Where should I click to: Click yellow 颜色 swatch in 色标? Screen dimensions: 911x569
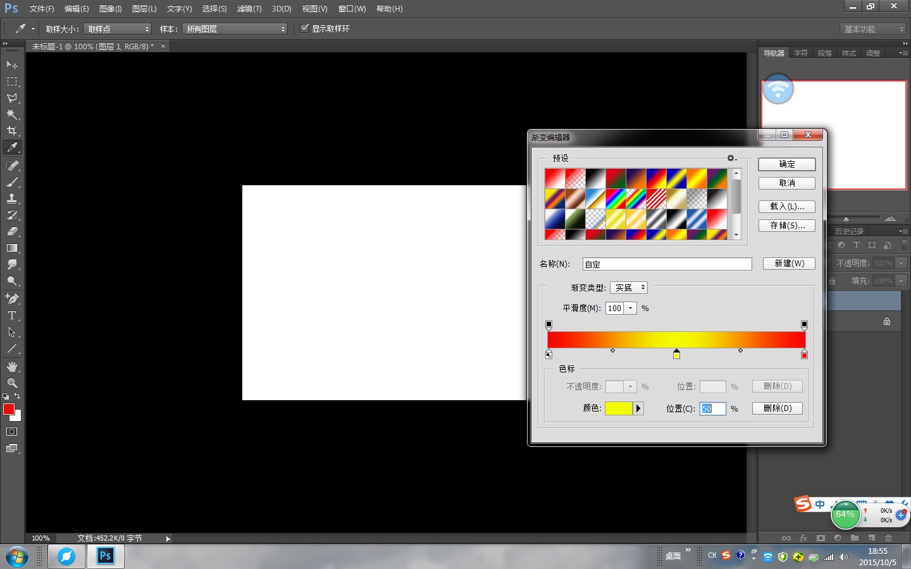tap(619, 408)
